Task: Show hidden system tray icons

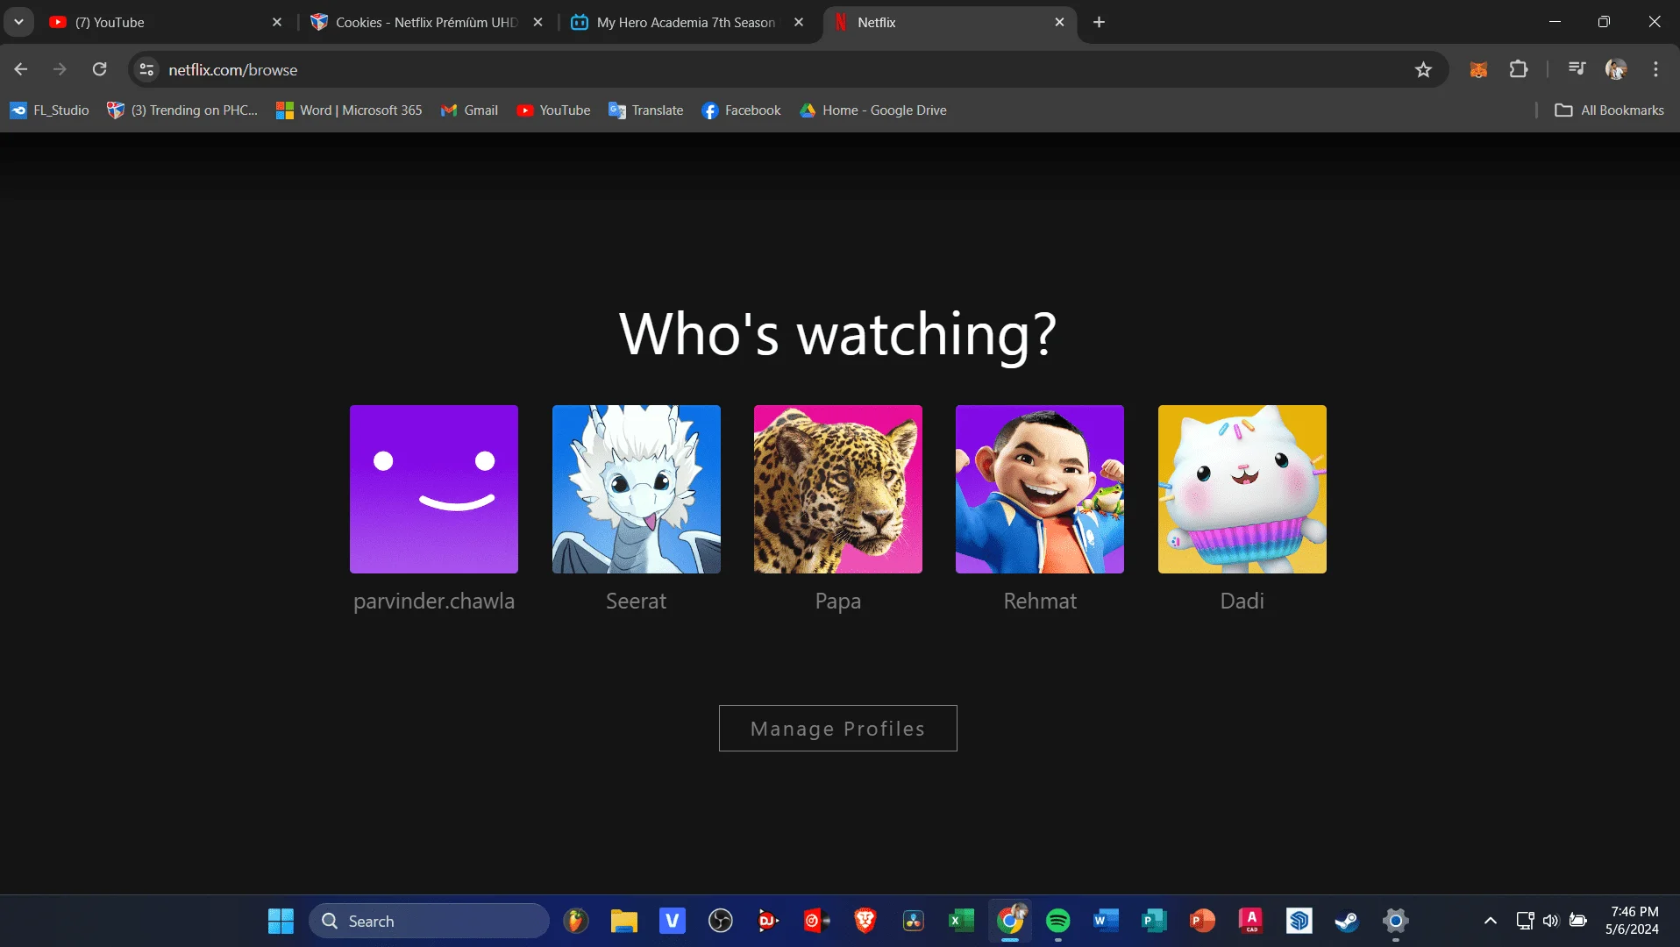Action: tap(1491, 921)
